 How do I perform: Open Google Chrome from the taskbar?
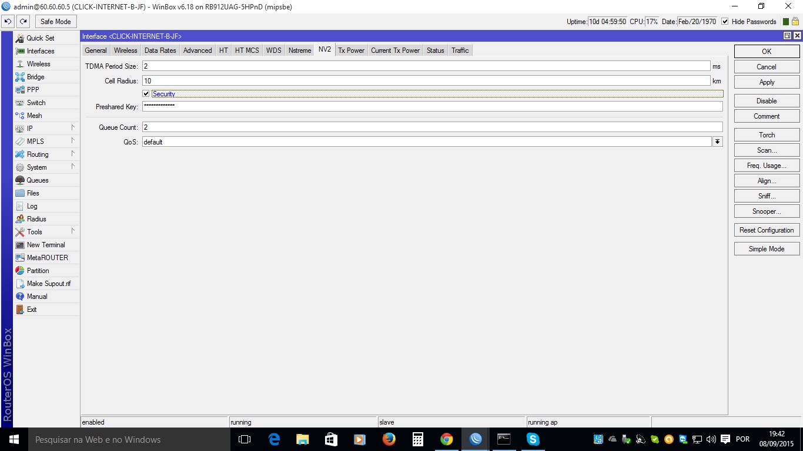click(x=447, y=439)
